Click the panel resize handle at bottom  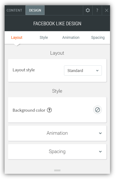57,171
